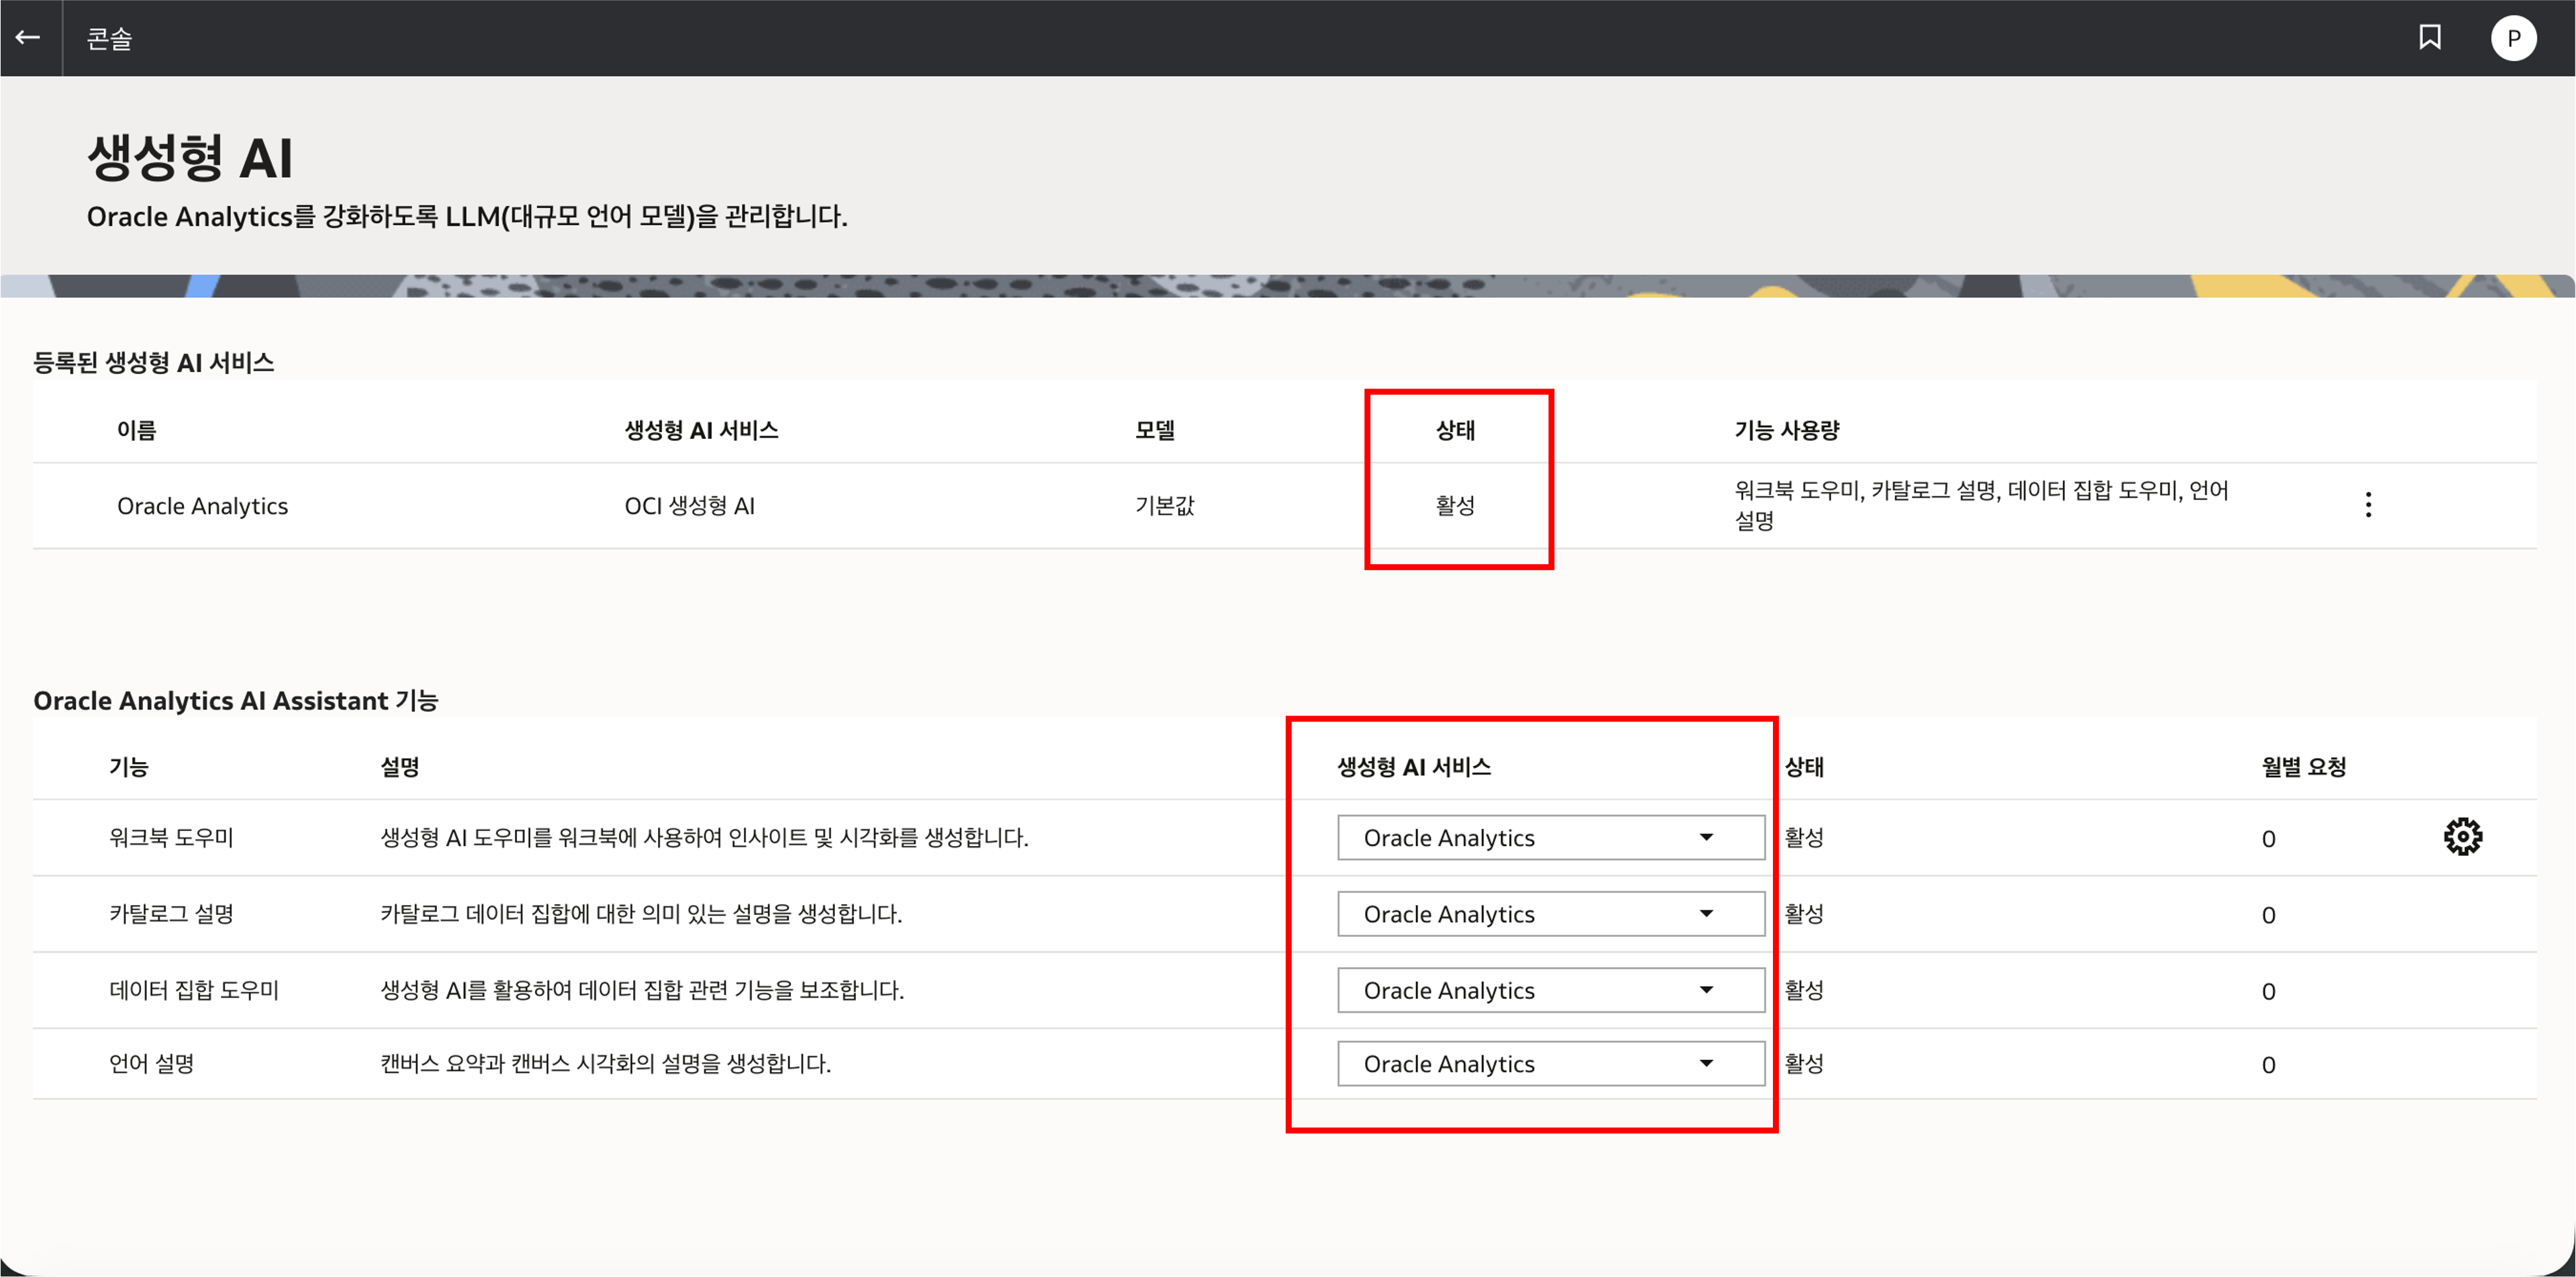Click the LLM management subtitle text
The width and height of the screenshot is (2576, 1277).
(x=467, y=217)
